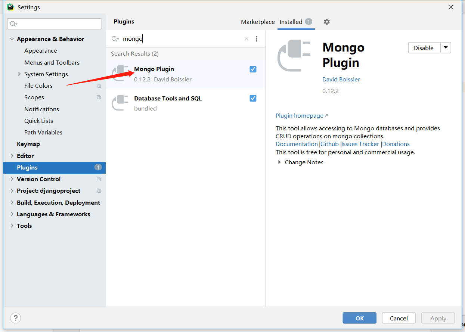The width and height of the screenshot is (465, 332).
Task: Open Menus and Toolbars settings
Action: (x=52, y=62)
